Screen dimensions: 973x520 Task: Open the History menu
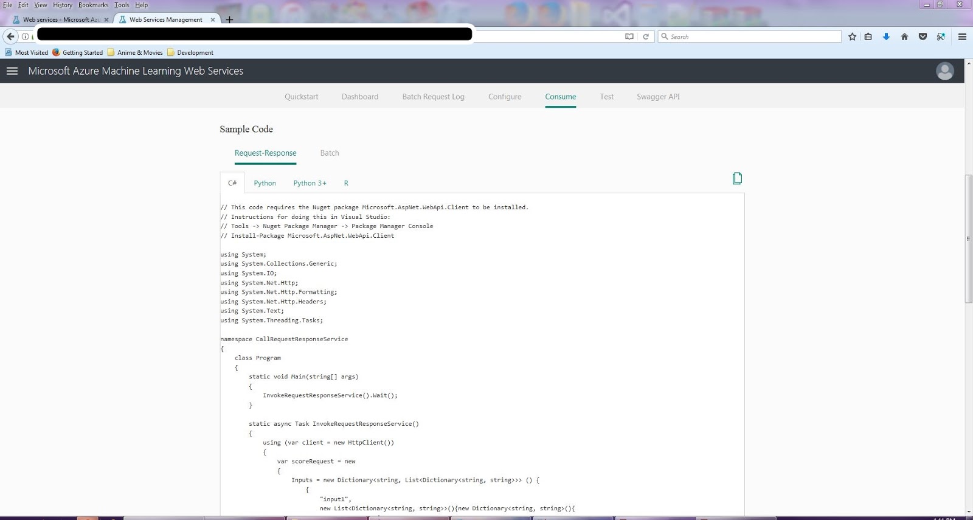[x=63, y=5]
